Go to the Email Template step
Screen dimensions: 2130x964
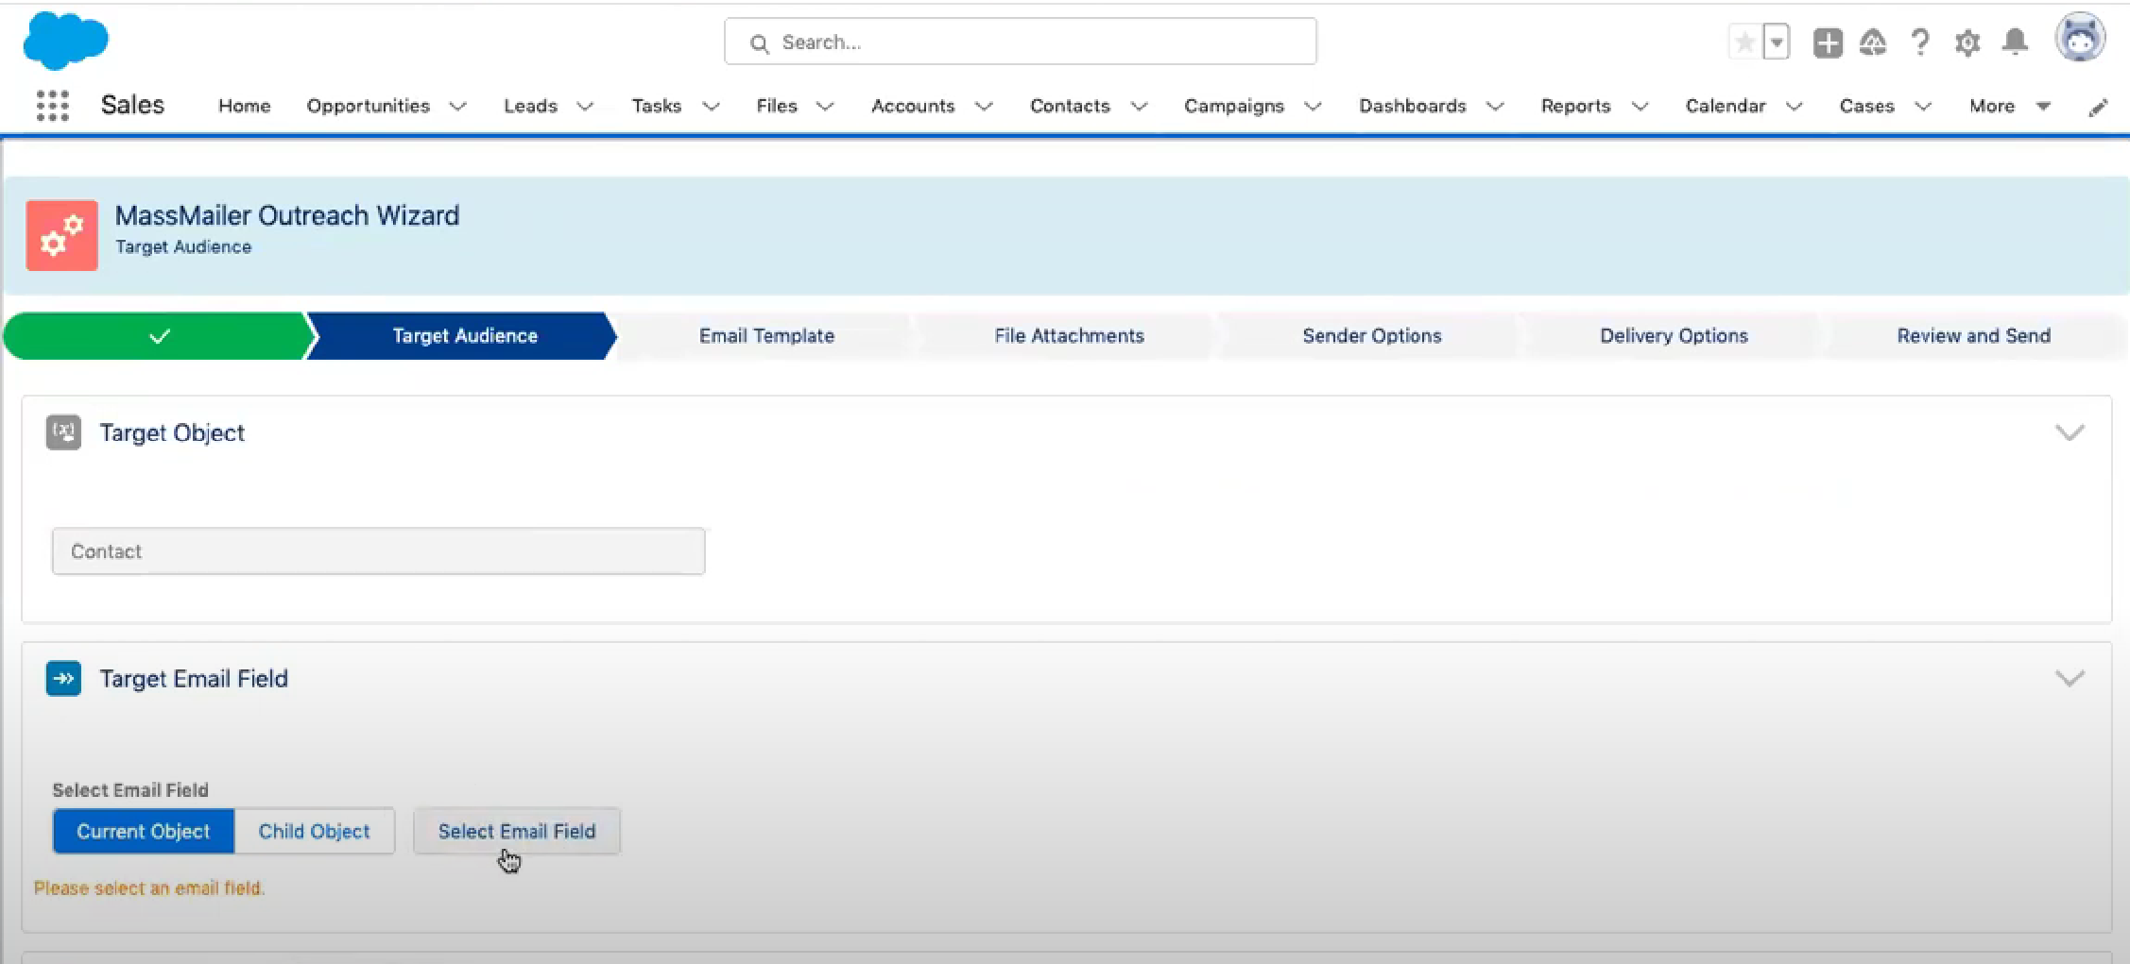[x=766, y=336]
